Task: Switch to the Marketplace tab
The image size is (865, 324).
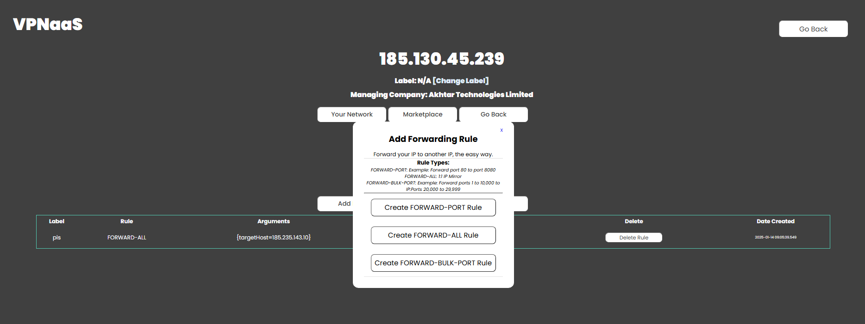Action: click(x=422, y=115)
